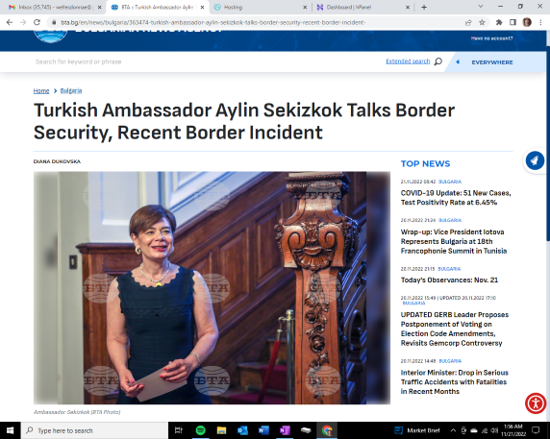This screenshot has height=439, width=550.
Task: Go to the Bulgaria breadcrumb link
Action: 71,90
